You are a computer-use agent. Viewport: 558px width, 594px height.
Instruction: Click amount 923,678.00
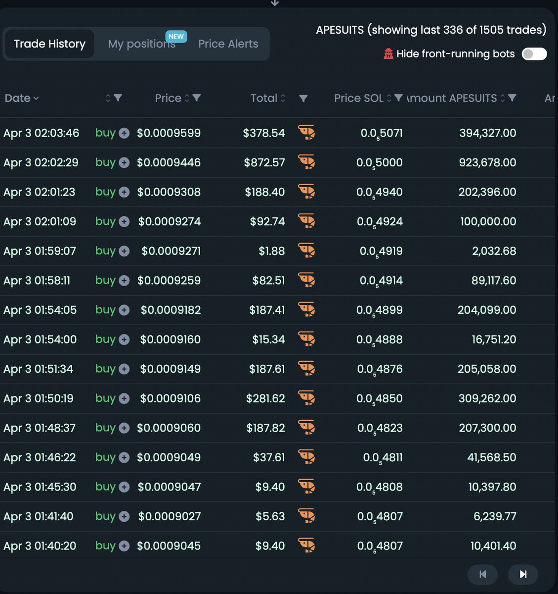(488, 162)
